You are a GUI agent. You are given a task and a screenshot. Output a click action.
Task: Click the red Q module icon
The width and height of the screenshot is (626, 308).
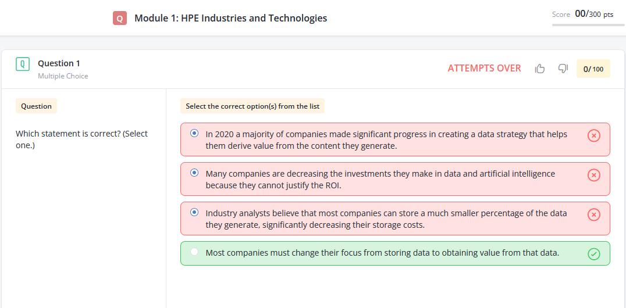pyautogui.click(x=120, y=19)
